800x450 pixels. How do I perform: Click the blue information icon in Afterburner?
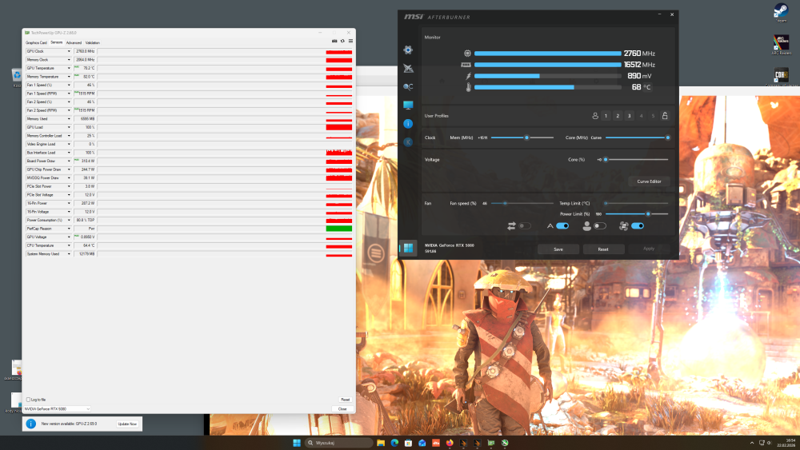click(408, 124)
